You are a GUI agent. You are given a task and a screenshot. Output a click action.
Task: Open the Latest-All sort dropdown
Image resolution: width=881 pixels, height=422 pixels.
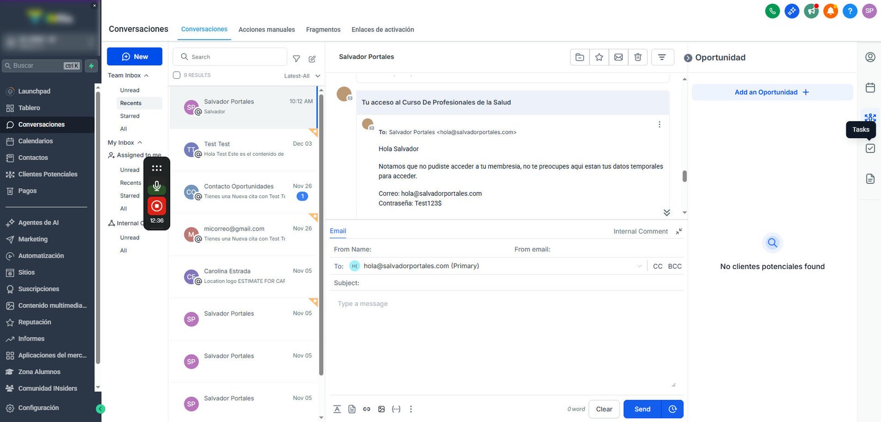302,76
